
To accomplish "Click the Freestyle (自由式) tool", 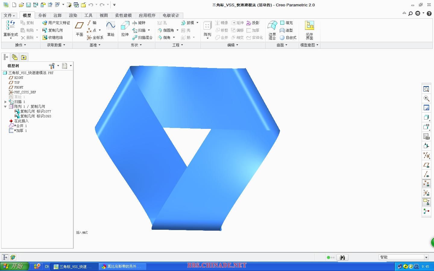I will [288, 38].
